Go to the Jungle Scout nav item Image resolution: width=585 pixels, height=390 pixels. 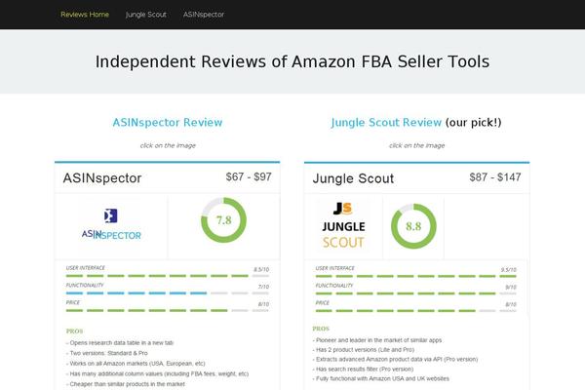pos(146,15)
